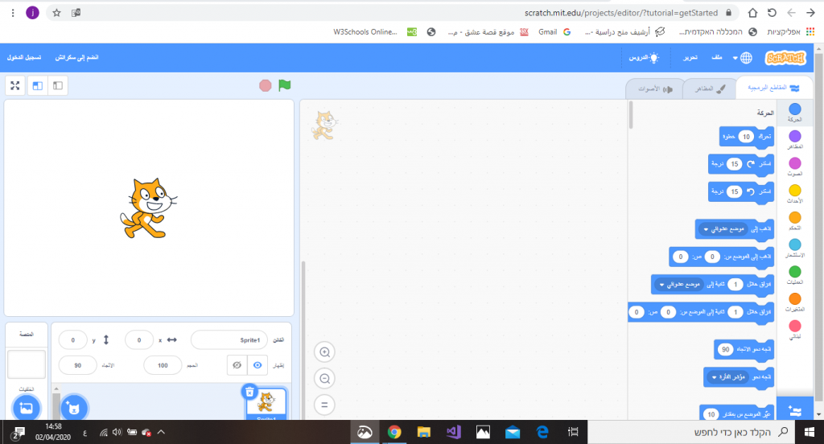Image resolution: width=824 pixels, height=444 pixels.
Task: Open Visual Studio from the taskbar
Action: [454, 432]
